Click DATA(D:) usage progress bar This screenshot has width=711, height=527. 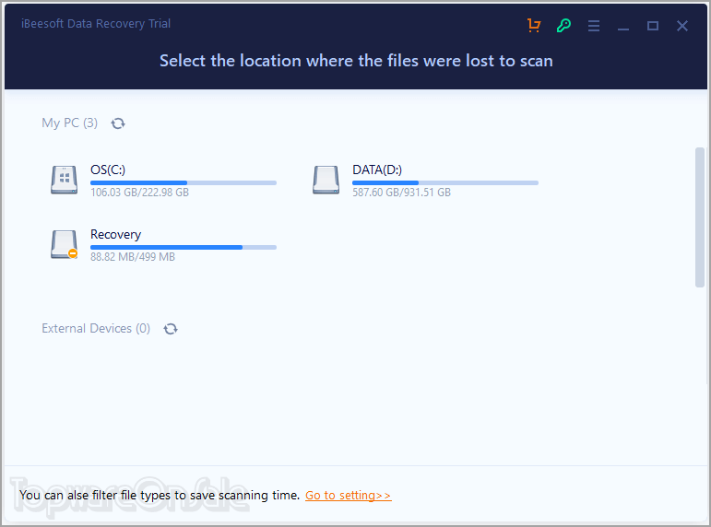(445, 183)
